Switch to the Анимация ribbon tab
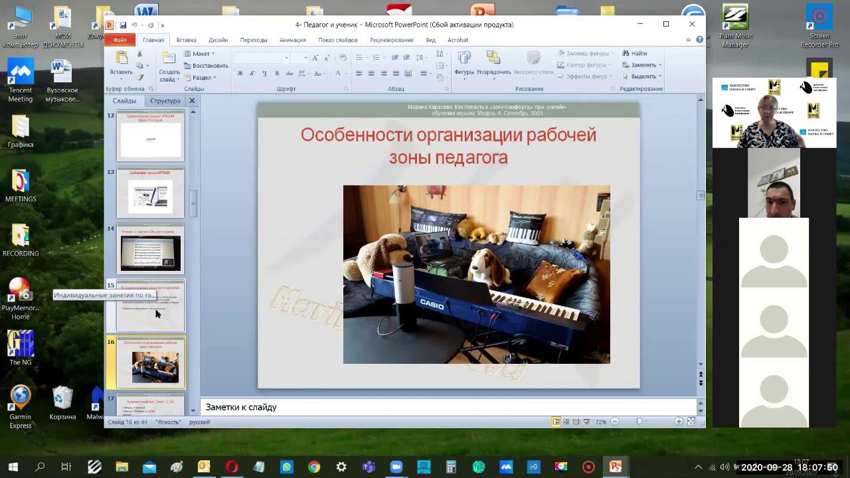This screenshot has width=850, height=478. pyautogui.click(x=293, y=40)
